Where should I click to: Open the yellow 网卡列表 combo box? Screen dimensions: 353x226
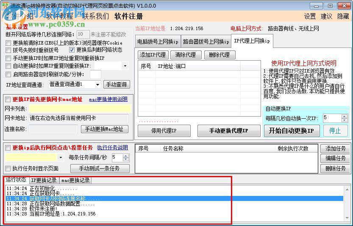80,109
